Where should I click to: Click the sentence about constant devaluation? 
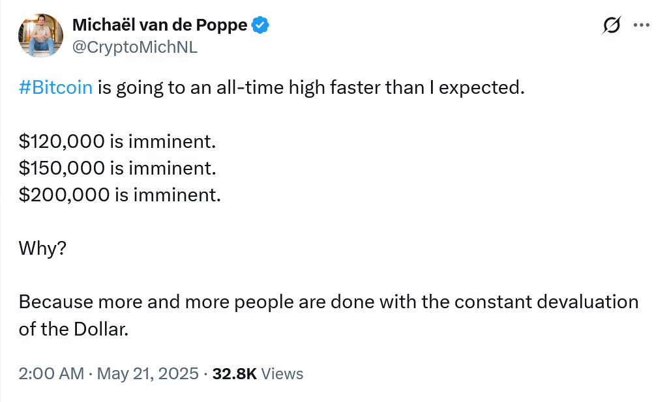coord(329,302)
